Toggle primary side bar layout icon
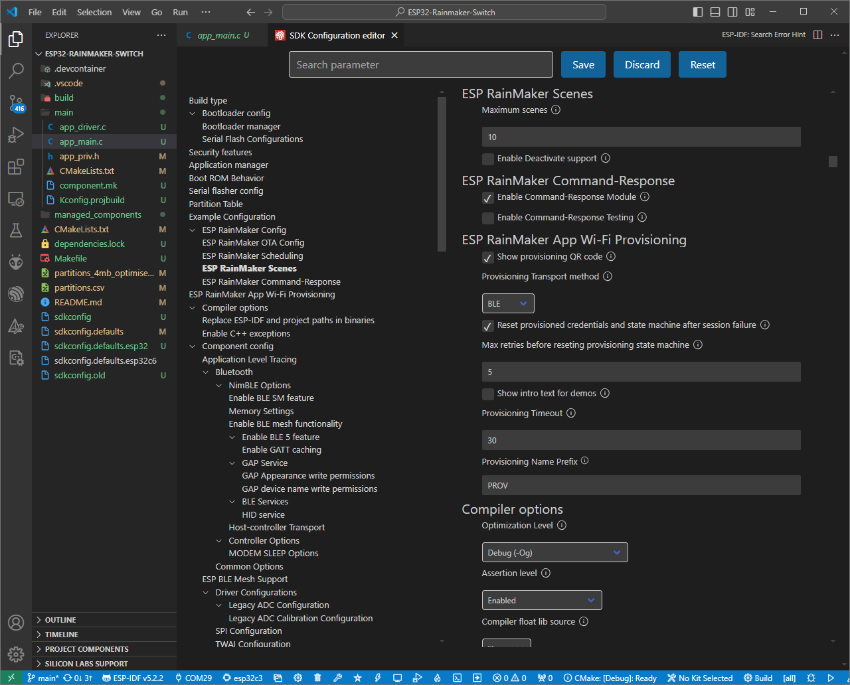This screenshot has width=850, height=685. click(697, 12)
